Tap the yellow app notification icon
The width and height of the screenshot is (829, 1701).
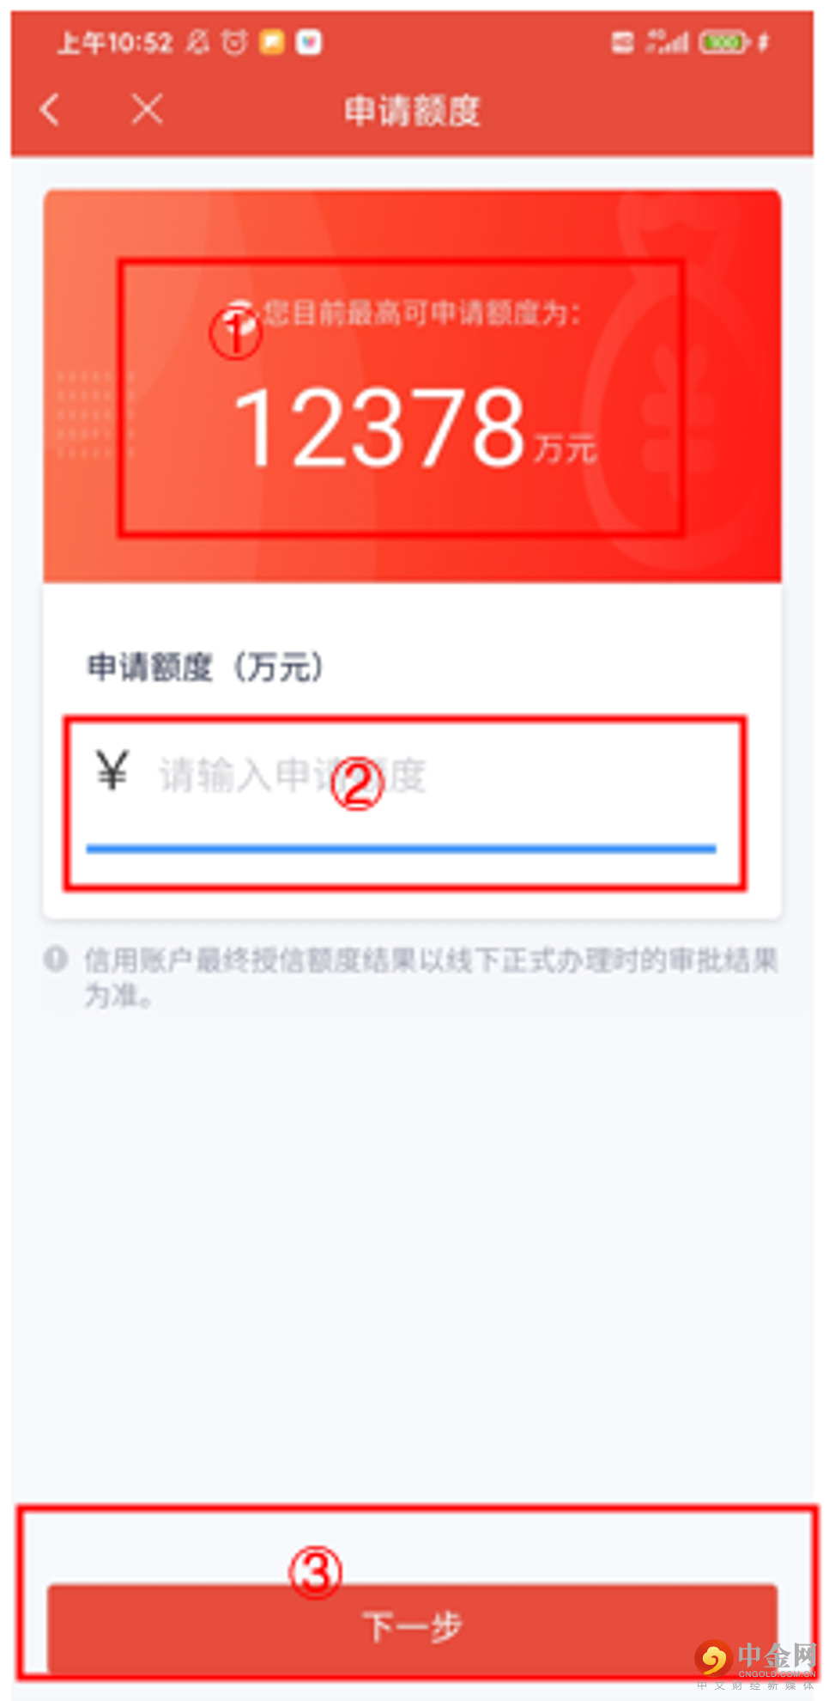[271, 41]
